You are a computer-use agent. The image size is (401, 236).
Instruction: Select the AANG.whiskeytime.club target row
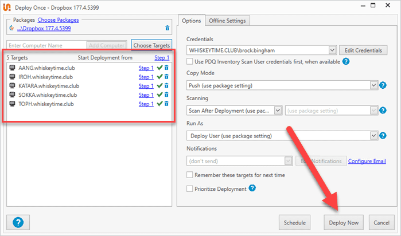(89, 68)
